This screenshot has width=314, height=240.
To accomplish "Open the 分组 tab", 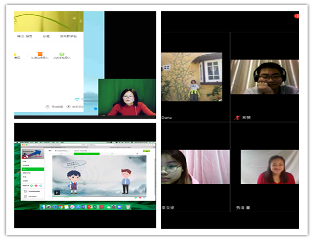I will point(46,36).
